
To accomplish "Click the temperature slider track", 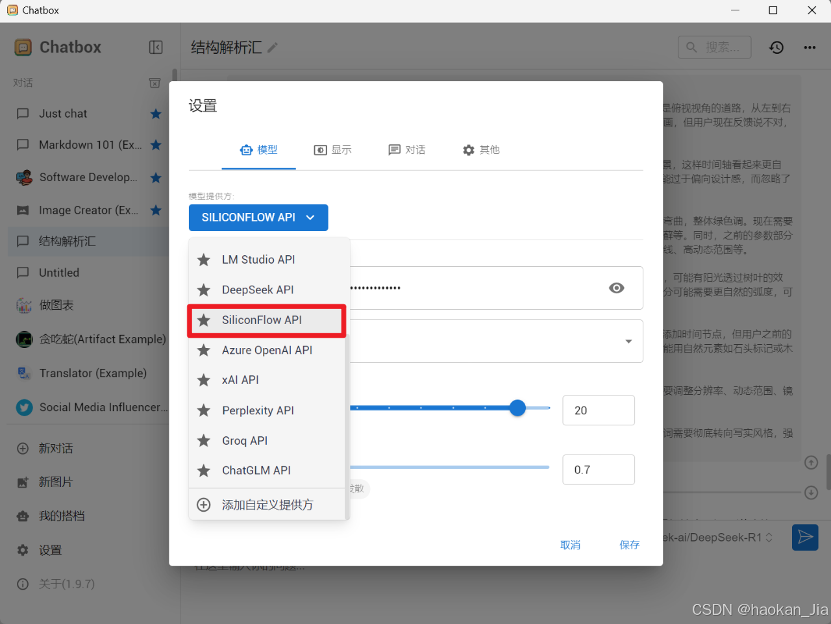I will [x=449, y=467].
